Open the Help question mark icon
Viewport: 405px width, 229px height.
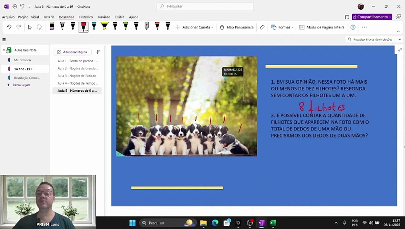[353, 27]
